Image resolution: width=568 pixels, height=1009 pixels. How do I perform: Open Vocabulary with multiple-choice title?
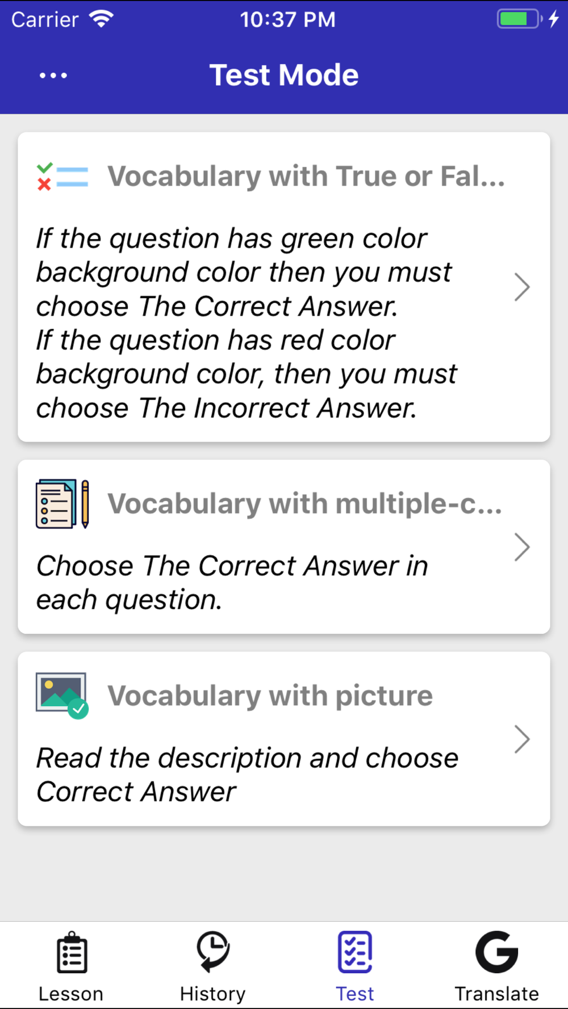click(x=305, y=504)
